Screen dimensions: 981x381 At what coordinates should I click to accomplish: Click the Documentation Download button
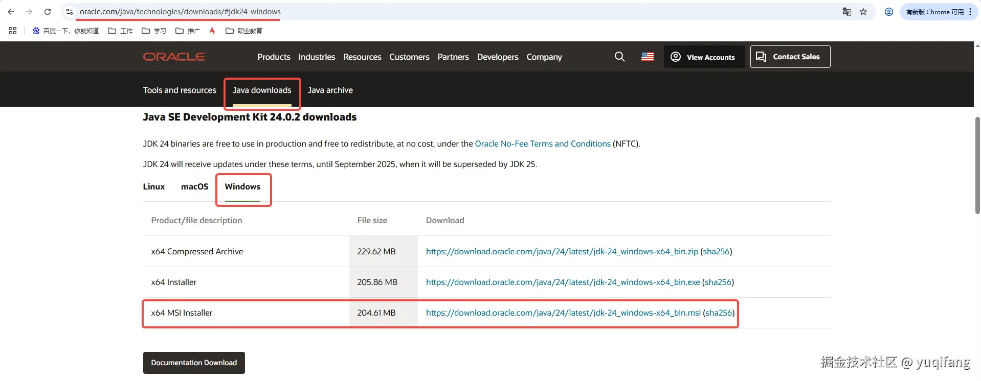tap(194, 363)
